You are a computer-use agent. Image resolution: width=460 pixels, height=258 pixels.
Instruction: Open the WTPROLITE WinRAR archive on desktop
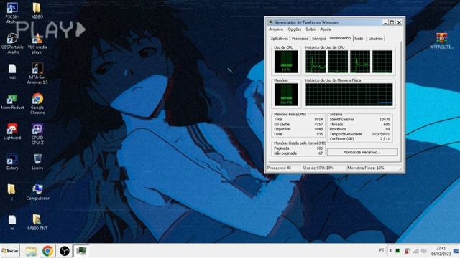click(x=442, y=41)
